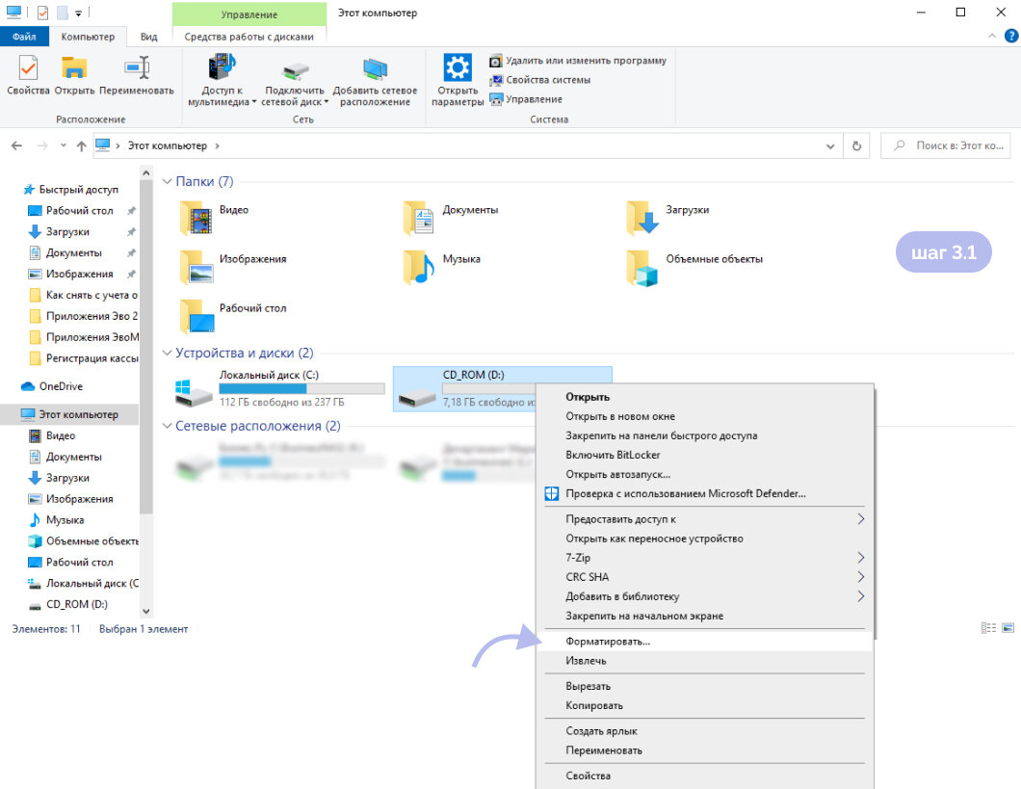Click Свойства in context menu

tap(703, 776)
